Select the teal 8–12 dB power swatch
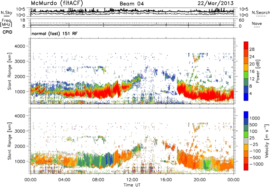This screenshot has width=270, height=187. 246,82
